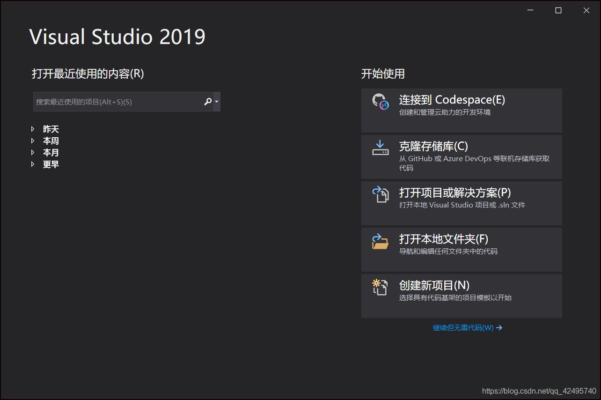Choose 克隆存储库(C) to clone code

click(433, 146)
